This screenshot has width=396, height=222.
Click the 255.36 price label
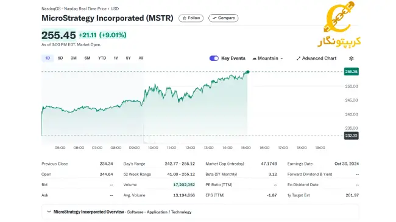[352, 72]
